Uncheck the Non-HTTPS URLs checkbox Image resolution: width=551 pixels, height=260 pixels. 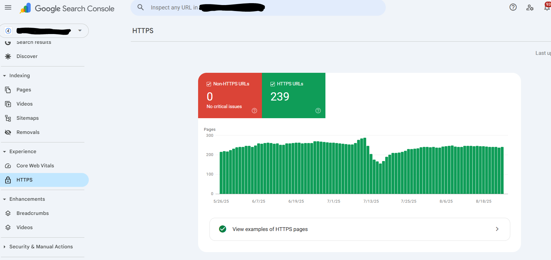(209, 84)
